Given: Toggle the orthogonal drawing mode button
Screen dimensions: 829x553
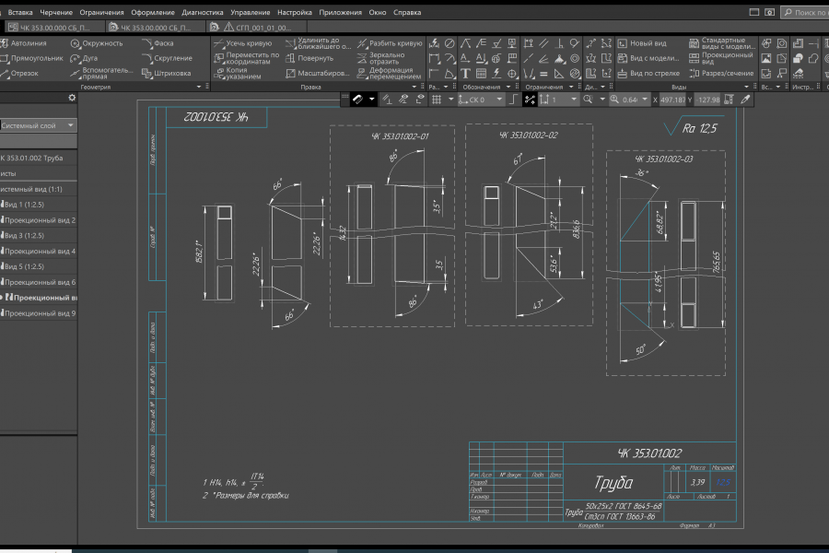Looking at the screenshot, I should coord(513,100).
